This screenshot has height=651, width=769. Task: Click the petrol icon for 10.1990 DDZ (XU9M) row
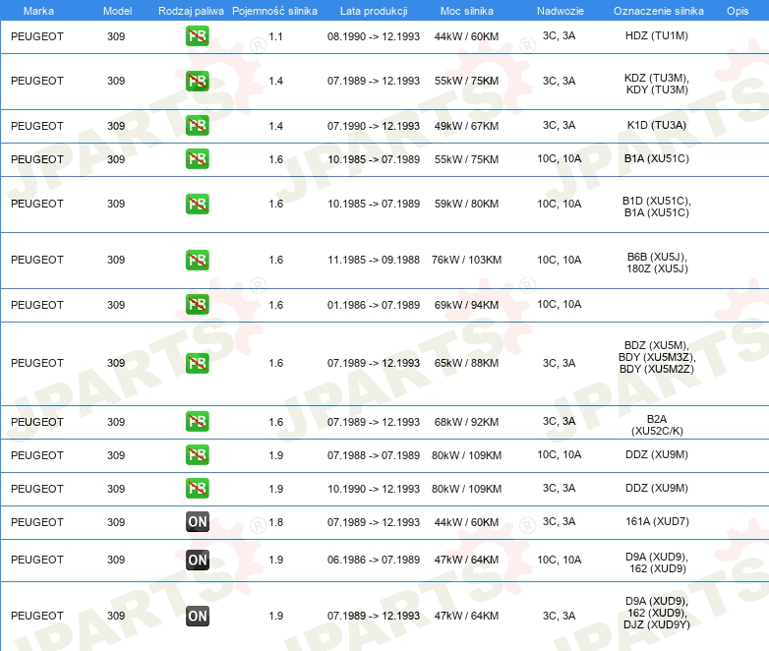click(x=197, y=489)
